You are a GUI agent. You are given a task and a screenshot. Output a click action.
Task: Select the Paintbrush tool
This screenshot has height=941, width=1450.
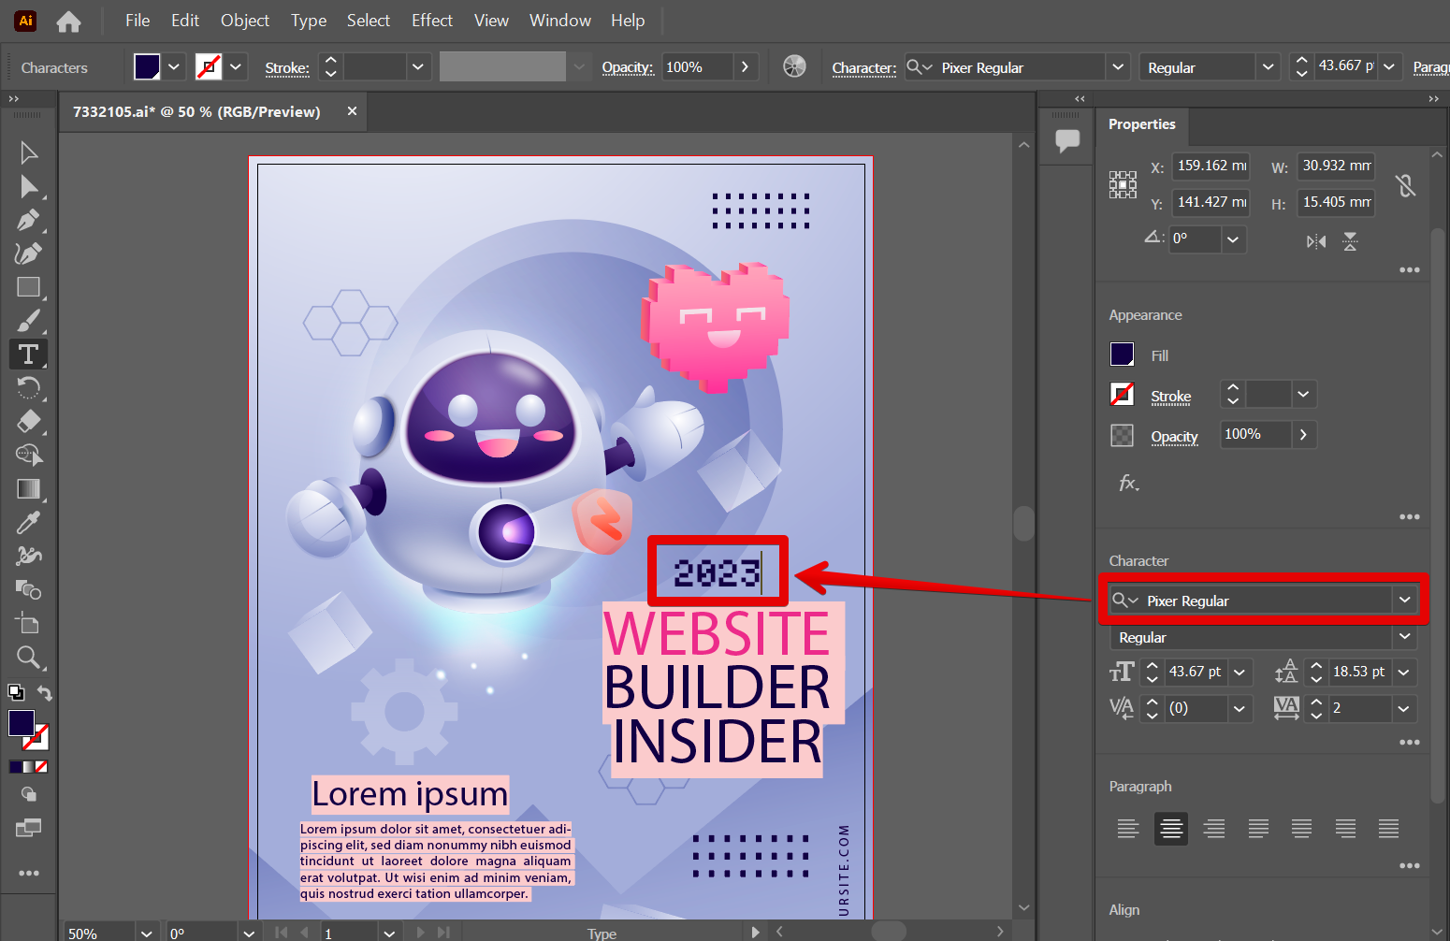(x=28, y=321)
